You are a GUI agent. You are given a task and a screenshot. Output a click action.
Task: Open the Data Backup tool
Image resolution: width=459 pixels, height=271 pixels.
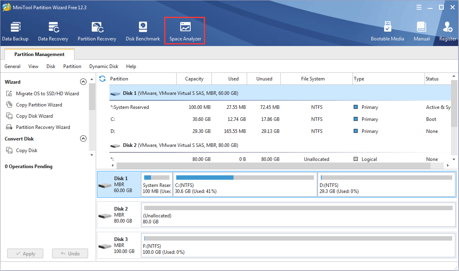coord(15,31)
